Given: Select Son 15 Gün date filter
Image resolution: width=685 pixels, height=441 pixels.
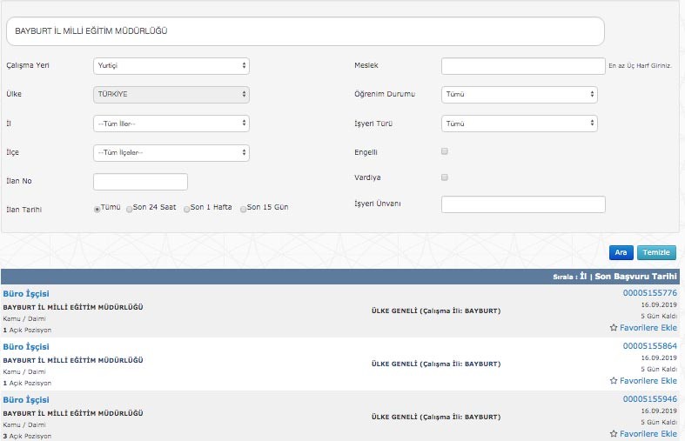Looking at the screenshot, I should click(244, 209).
